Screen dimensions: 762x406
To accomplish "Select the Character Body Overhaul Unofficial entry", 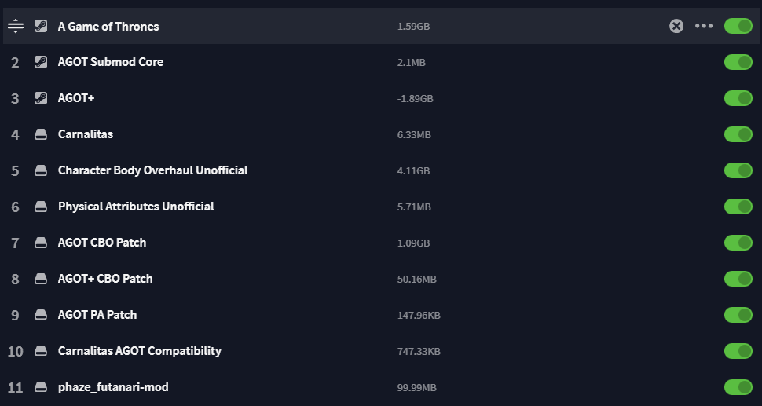I will click(381, 170).
